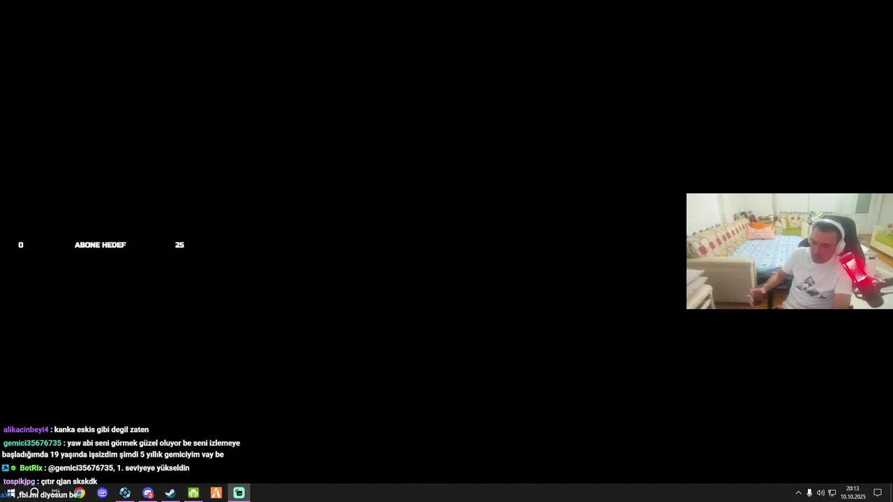Open the Windows Start menu
This screenshot has width=893, height=502.
pyautogui.click(x=10, y=493)
